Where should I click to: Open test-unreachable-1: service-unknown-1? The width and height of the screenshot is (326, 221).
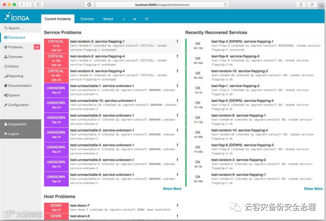[102, 86]
